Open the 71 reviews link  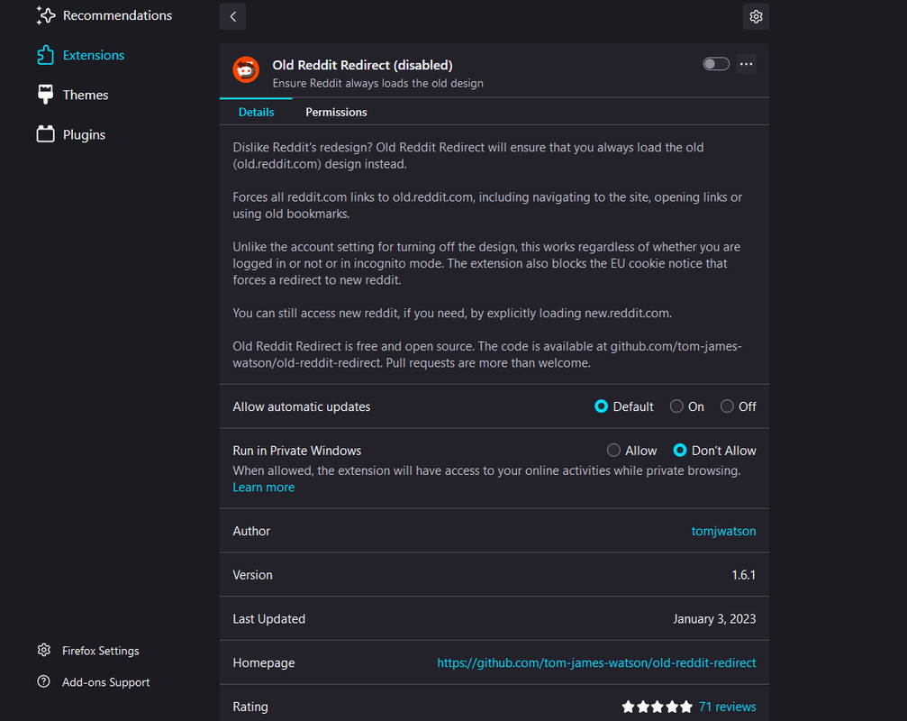coord(727,707)
